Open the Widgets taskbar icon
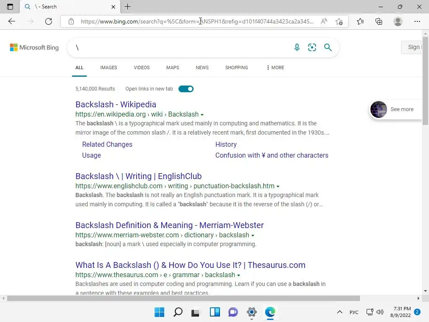 [x=215, y=312]
